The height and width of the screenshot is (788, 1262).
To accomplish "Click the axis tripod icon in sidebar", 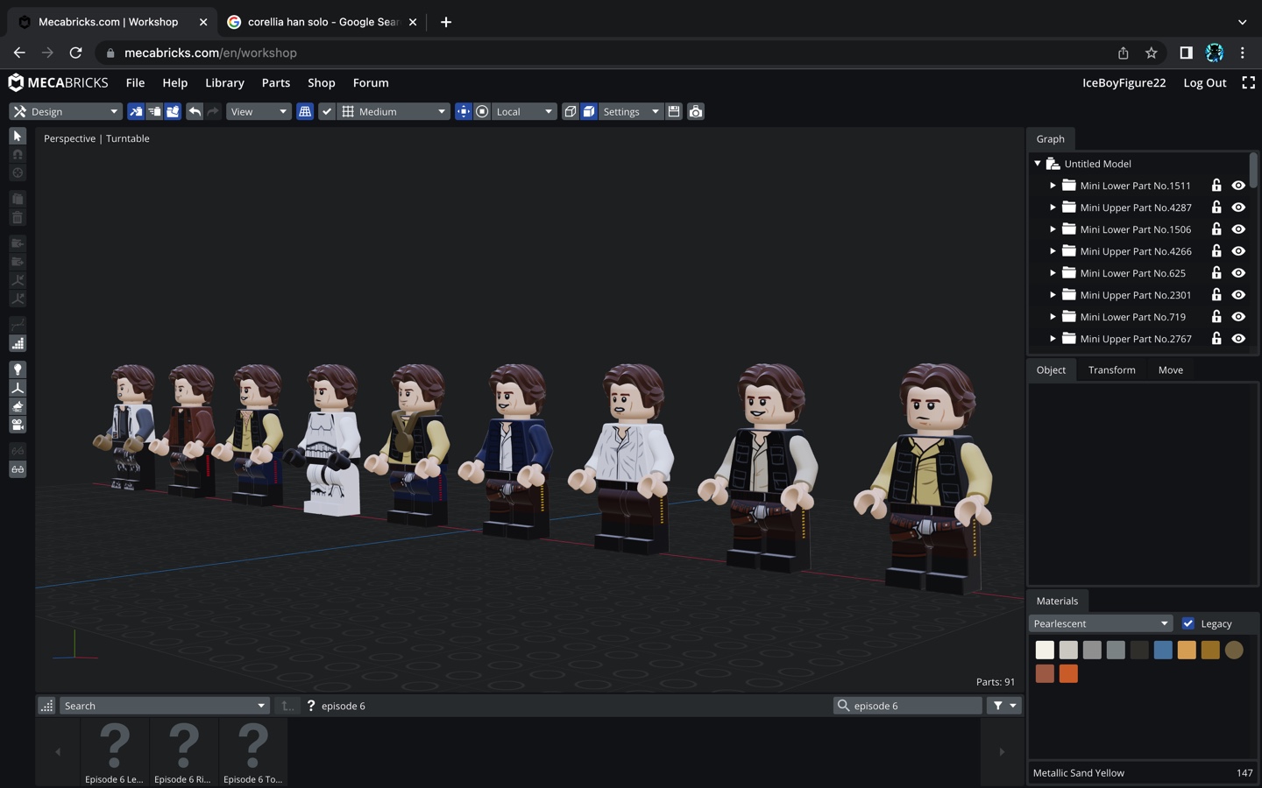I will click(x=18, y=388).
